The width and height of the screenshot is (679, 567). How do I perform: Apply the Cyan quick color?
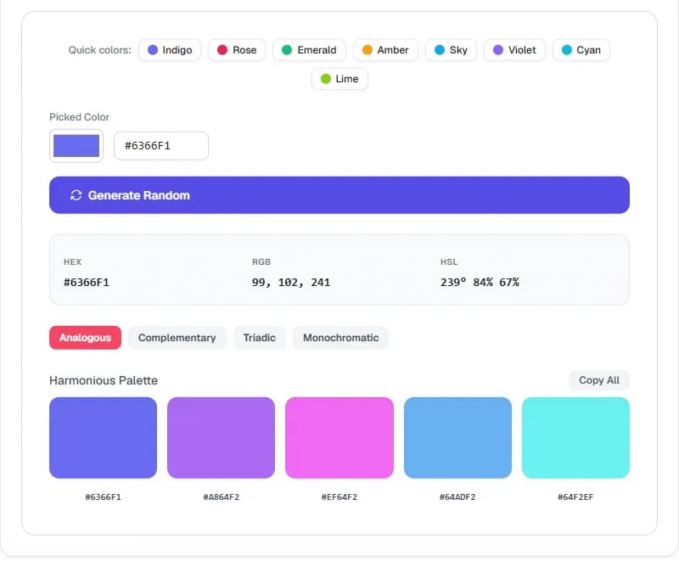coord(581,50)
